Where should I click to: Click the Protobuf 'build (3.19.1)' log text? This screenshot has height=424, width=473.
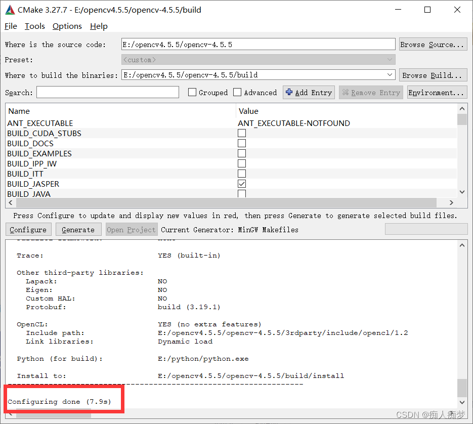tap(189, 307)
